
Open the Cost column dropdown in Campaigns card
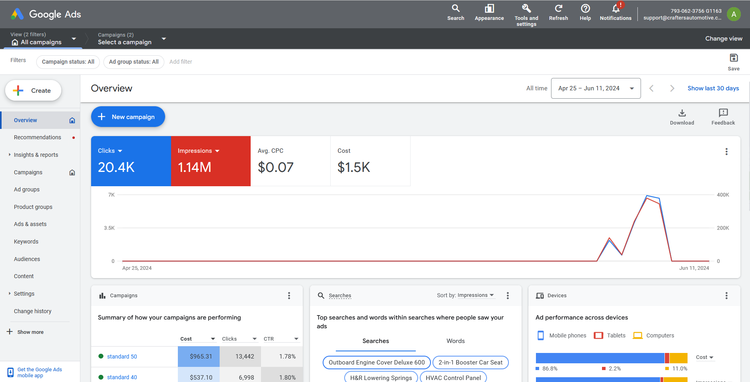click(198, 339)
